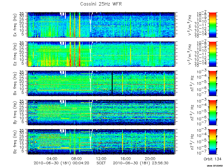Click the '16:00' time axis tick label
223x167 pixels.
125,158
